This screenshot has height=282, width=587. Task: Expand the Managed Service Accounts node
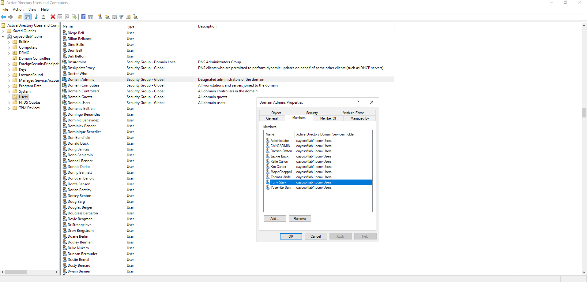[x=9, y=81]
